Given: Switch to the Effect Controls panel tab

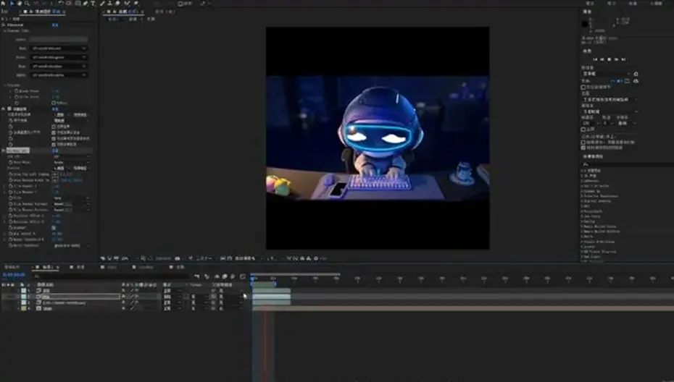Looking at the screenshot, I should coord(43,12).
